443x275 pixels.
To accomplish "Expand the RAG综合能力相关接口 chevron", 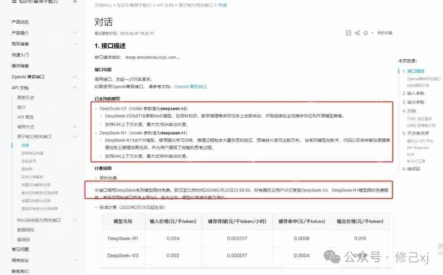I will click(75, 220).
